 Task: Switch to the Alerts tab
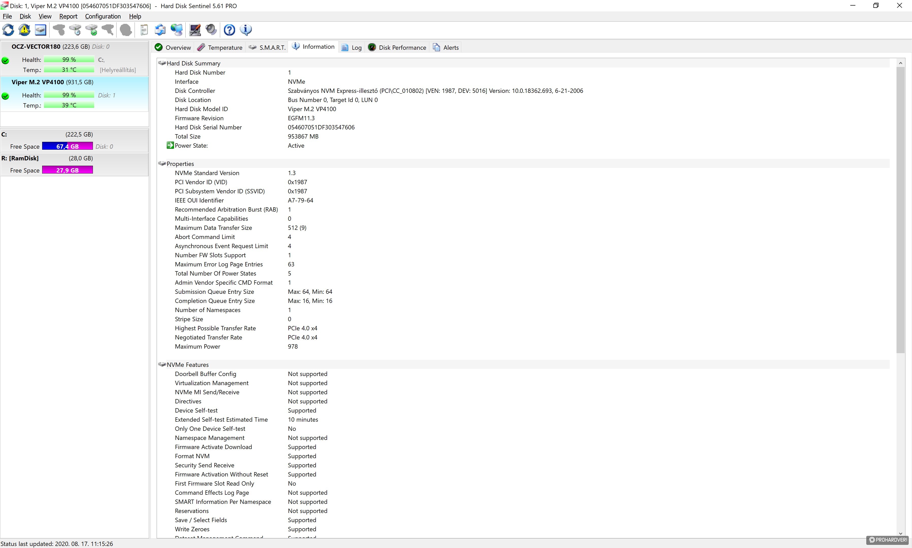446,47
